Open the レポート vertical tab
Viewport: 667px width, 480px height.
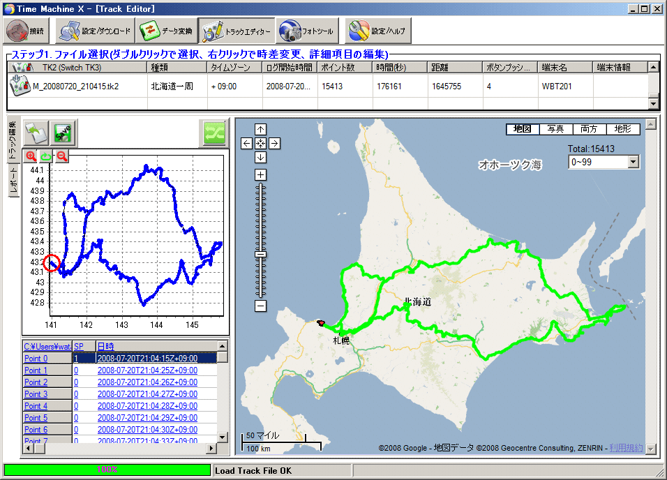(13, 181)
